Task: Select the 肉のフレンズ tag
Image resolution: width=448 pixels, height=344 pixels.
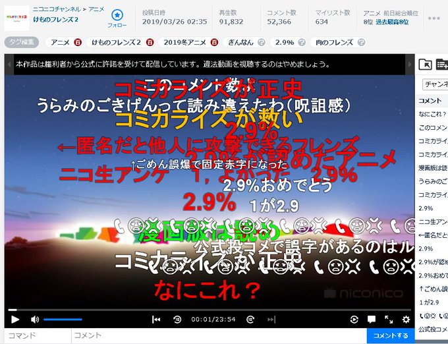Action: click(x=334, y=43)
